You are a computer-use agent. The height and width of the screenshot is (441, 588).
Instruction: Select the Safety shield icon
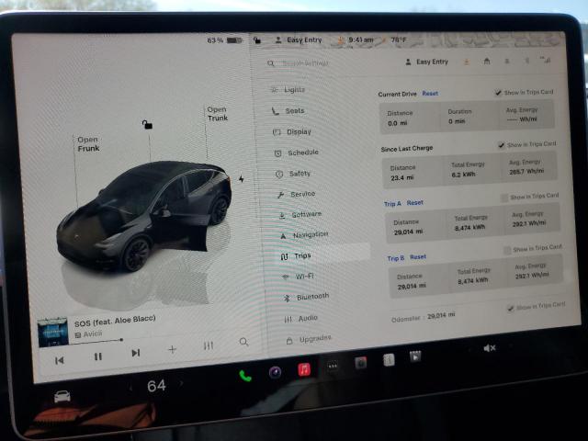click(279, 174)
